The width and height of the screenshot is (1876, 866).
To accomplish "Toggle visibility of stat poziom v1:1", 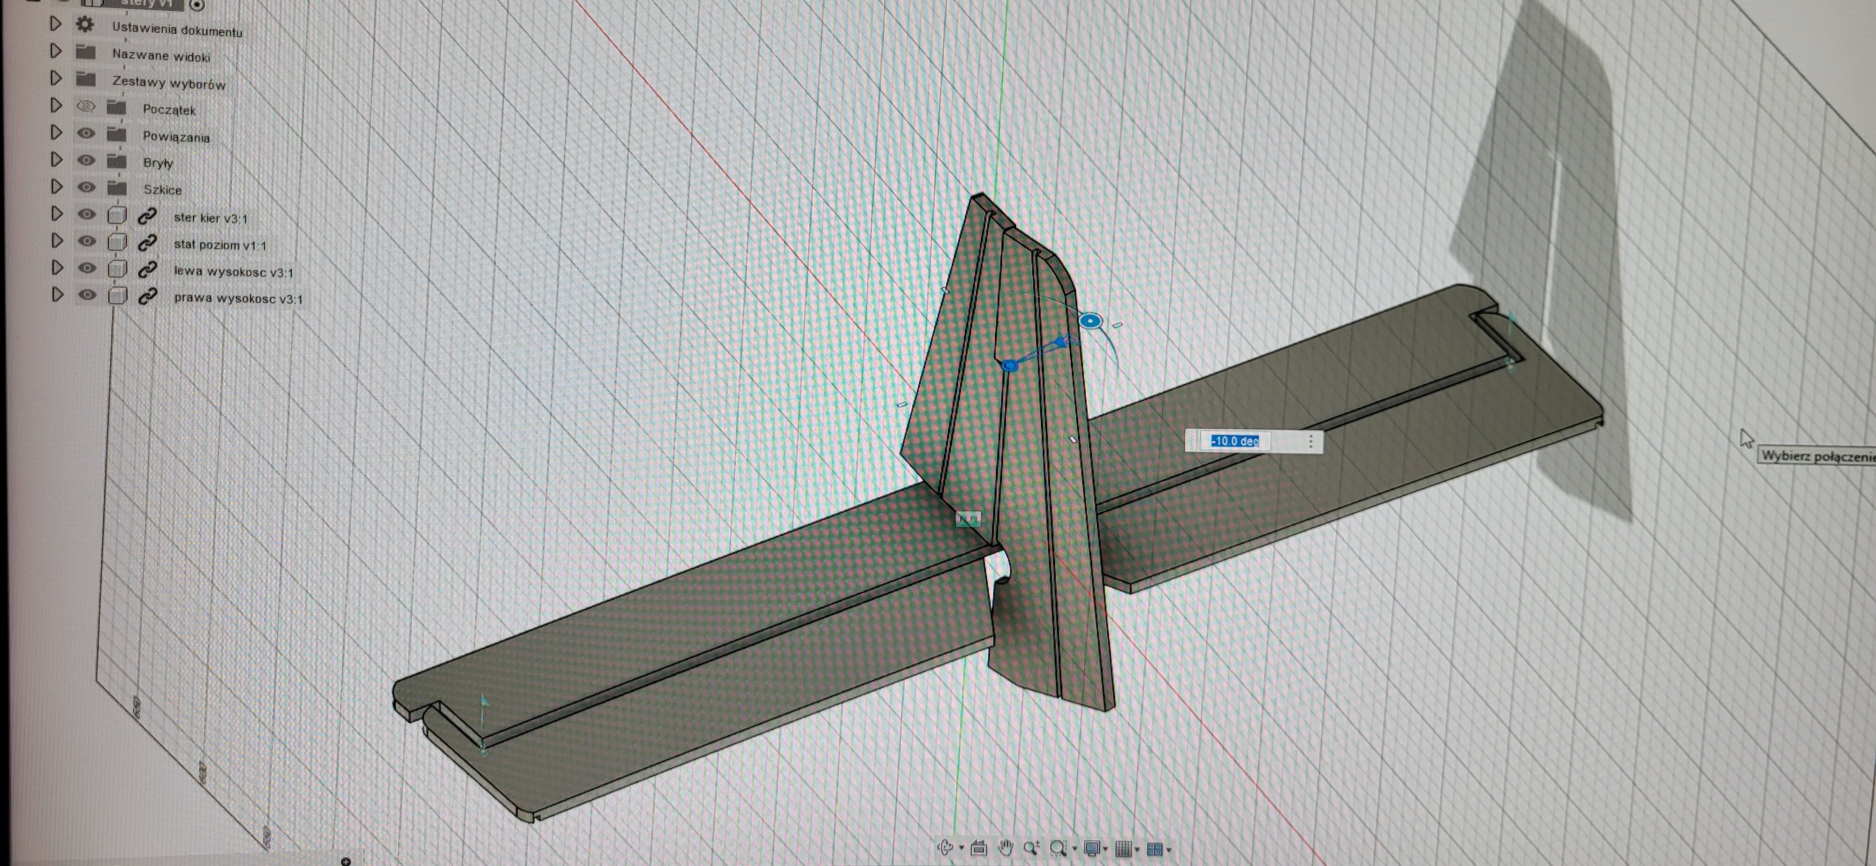I will tap(87, 241).
